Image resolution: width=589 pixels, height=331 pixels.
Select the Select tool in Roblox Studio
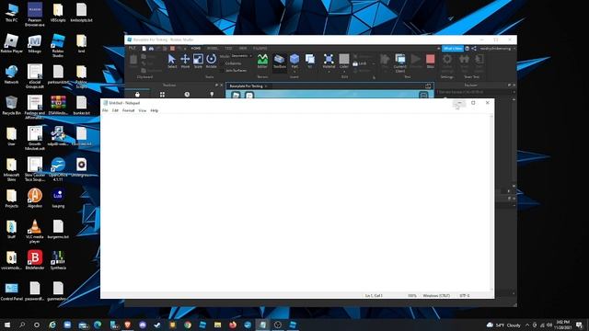click(x=172, y=61)
